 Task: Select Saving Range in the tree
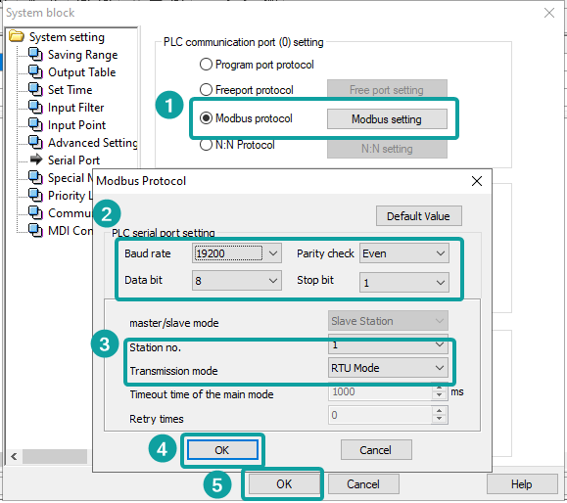coord(83,55)
